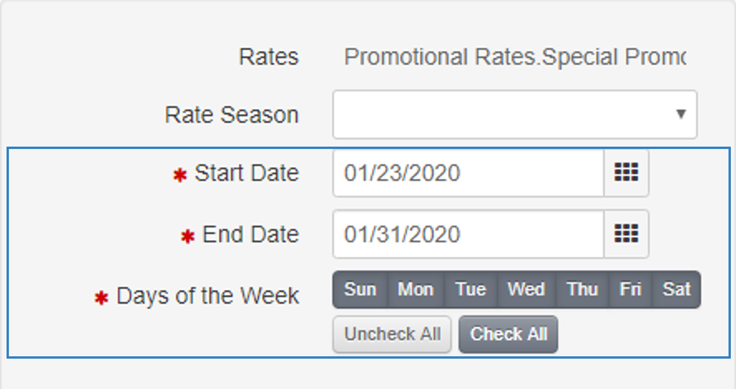Toggle the Sat day button

(x=677, y=290)
